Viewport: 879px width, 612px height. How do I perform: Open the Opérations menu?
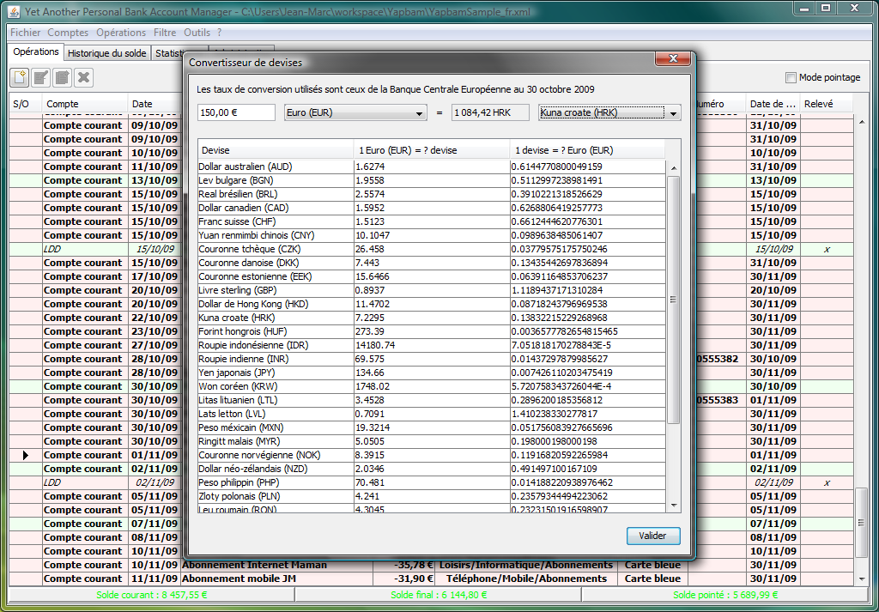click(120, 33)
